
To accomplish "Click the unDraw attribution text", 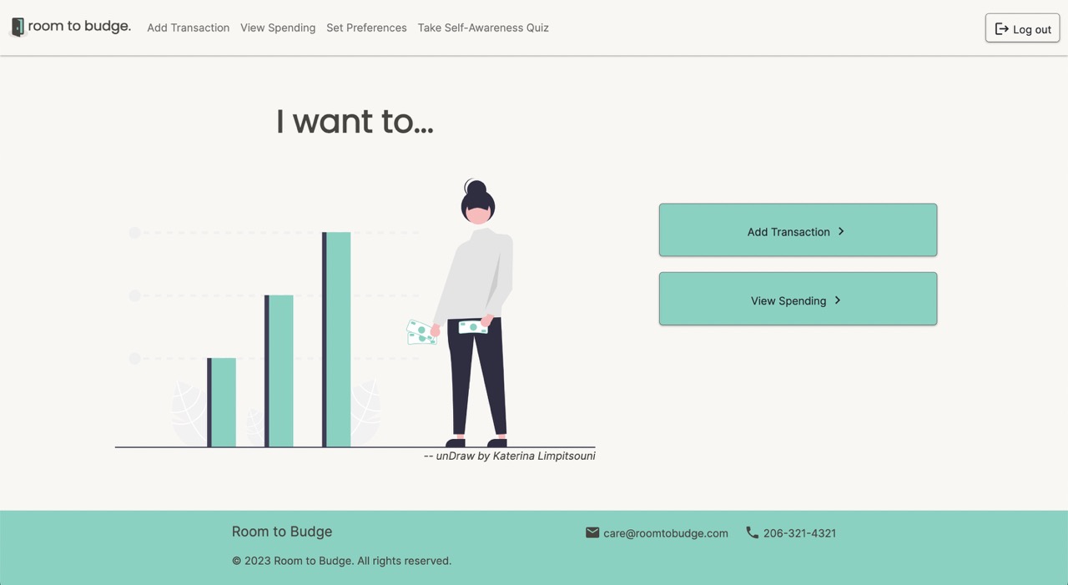I will [x=510, y=456].
